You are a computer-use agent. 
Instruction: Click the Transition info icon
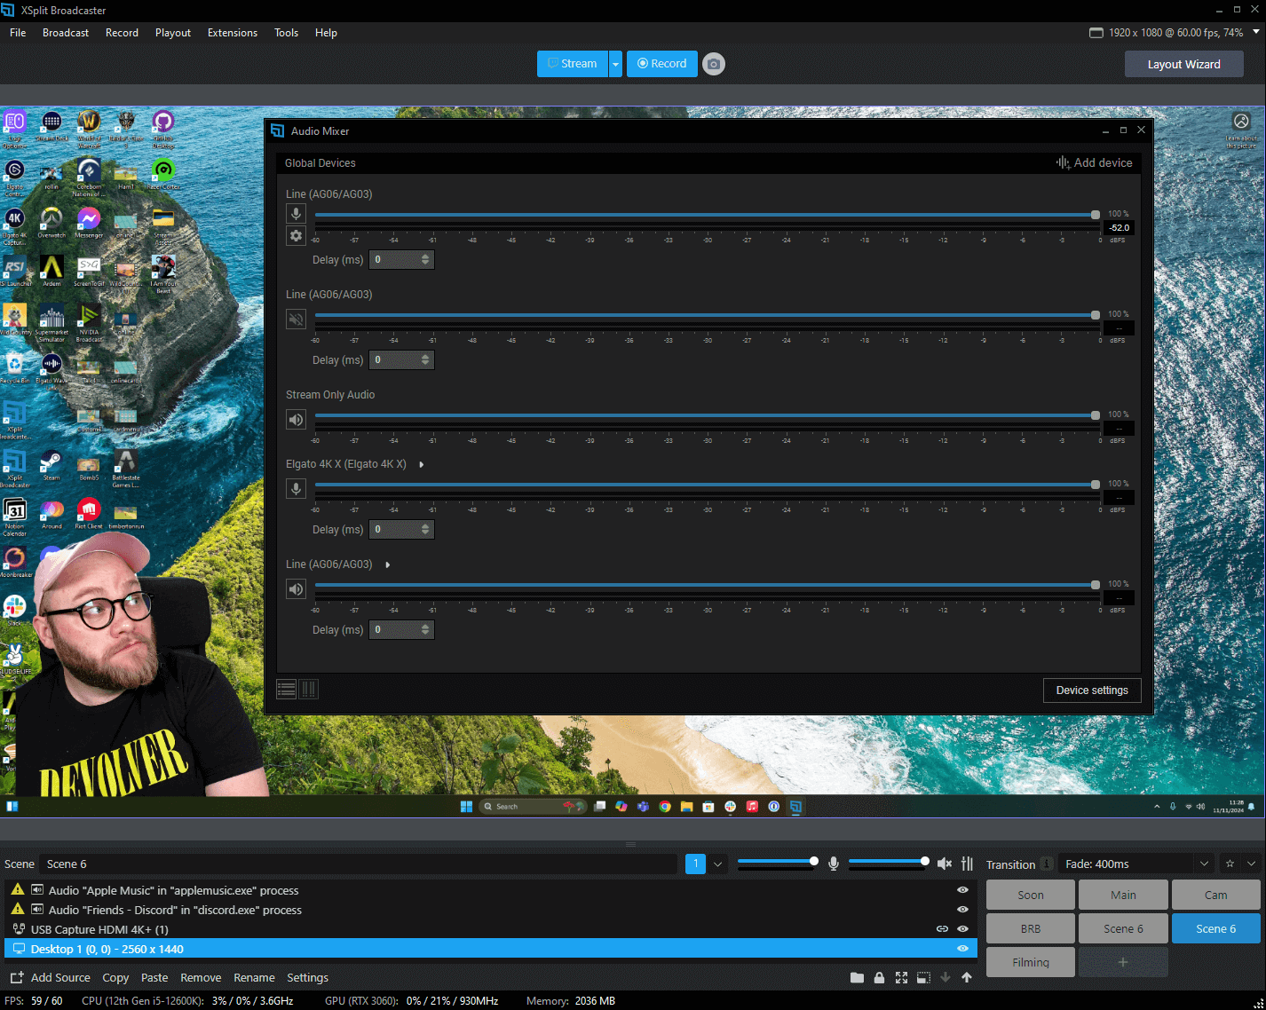[x=1047, y=864]
